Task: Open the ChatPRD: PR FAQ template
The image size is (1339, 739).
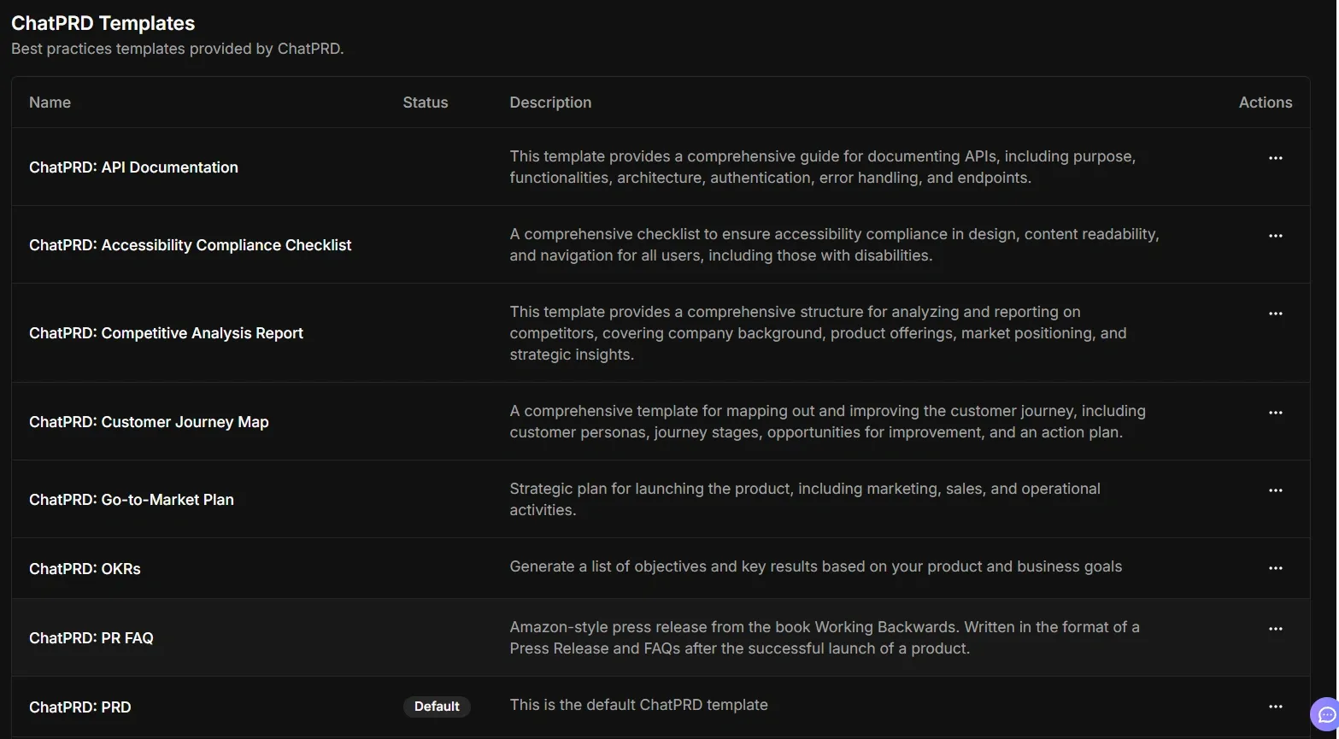Action: pyautogui.click(x=91, y=637)
